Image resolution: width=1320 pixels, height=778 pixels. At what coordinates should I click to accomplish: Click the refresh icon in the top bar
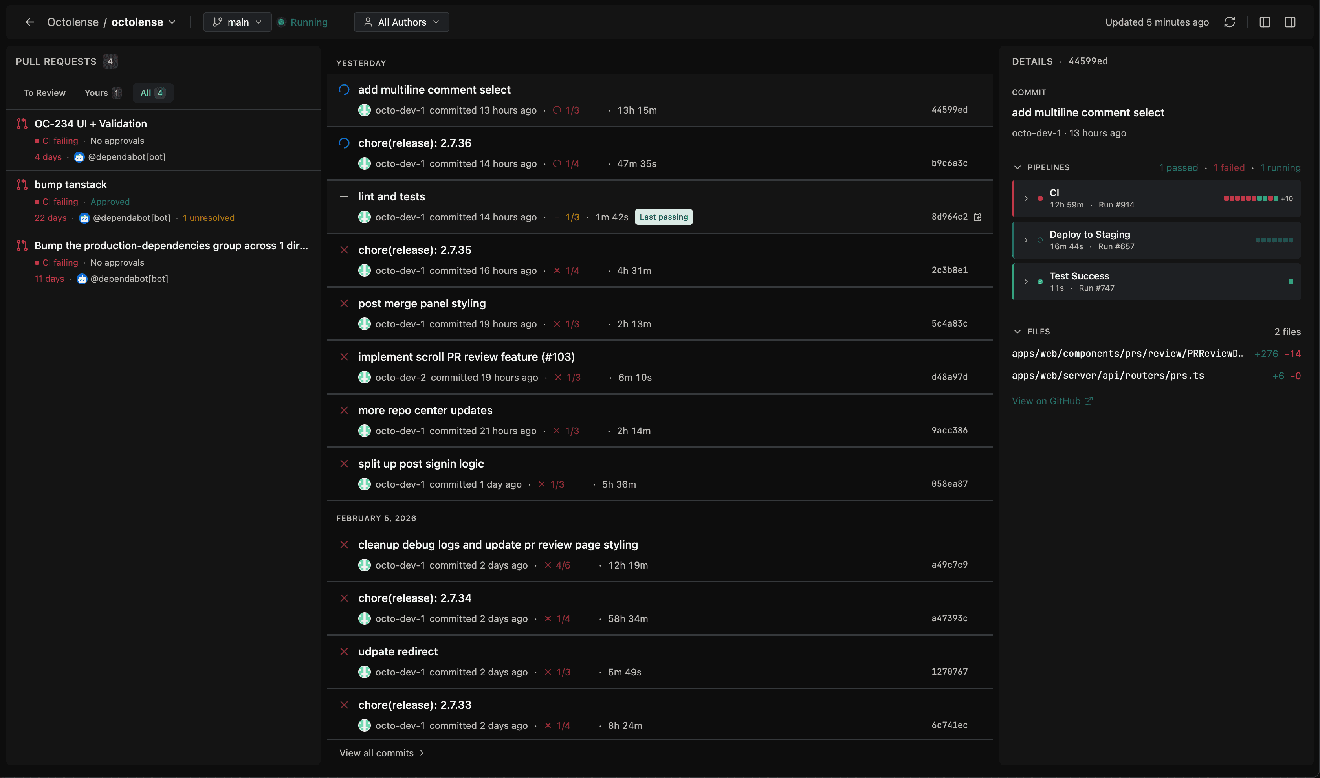tap(1229, 22)
